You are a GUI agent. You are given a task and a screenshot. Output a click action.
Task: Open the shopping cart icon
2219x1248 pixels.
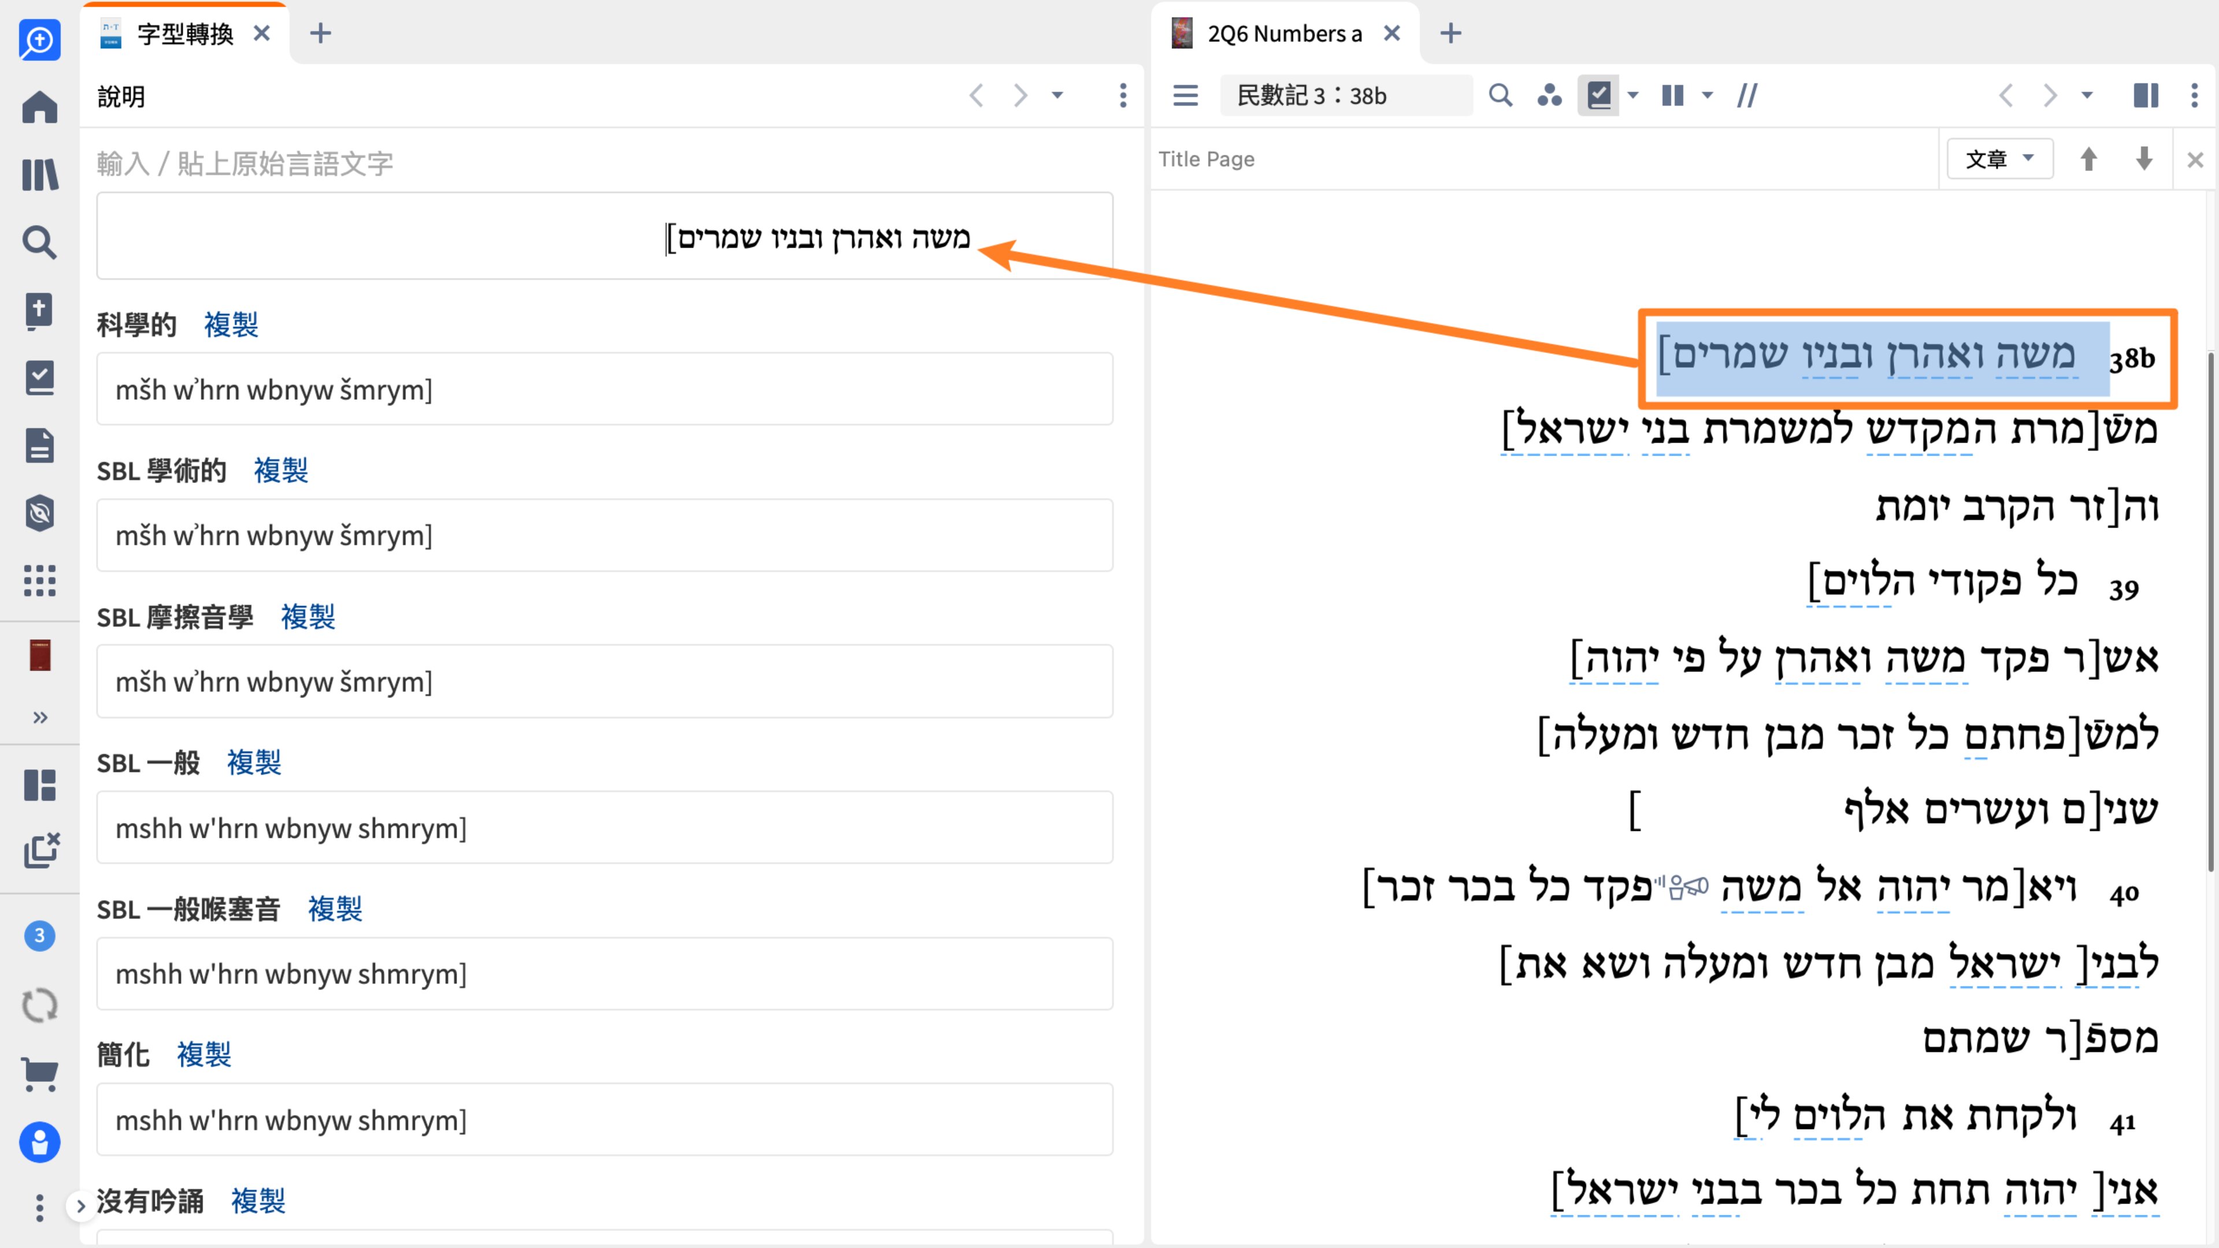click(x=40, y=1074)
